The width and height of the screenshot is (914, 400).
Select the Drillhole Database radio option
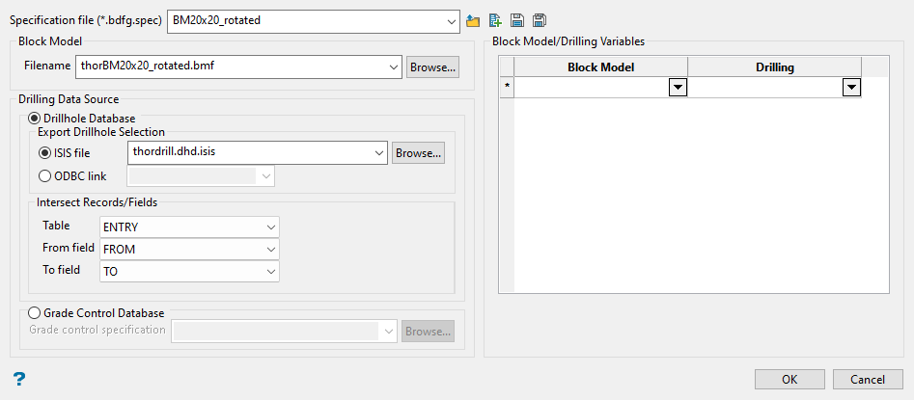point(34,119)
